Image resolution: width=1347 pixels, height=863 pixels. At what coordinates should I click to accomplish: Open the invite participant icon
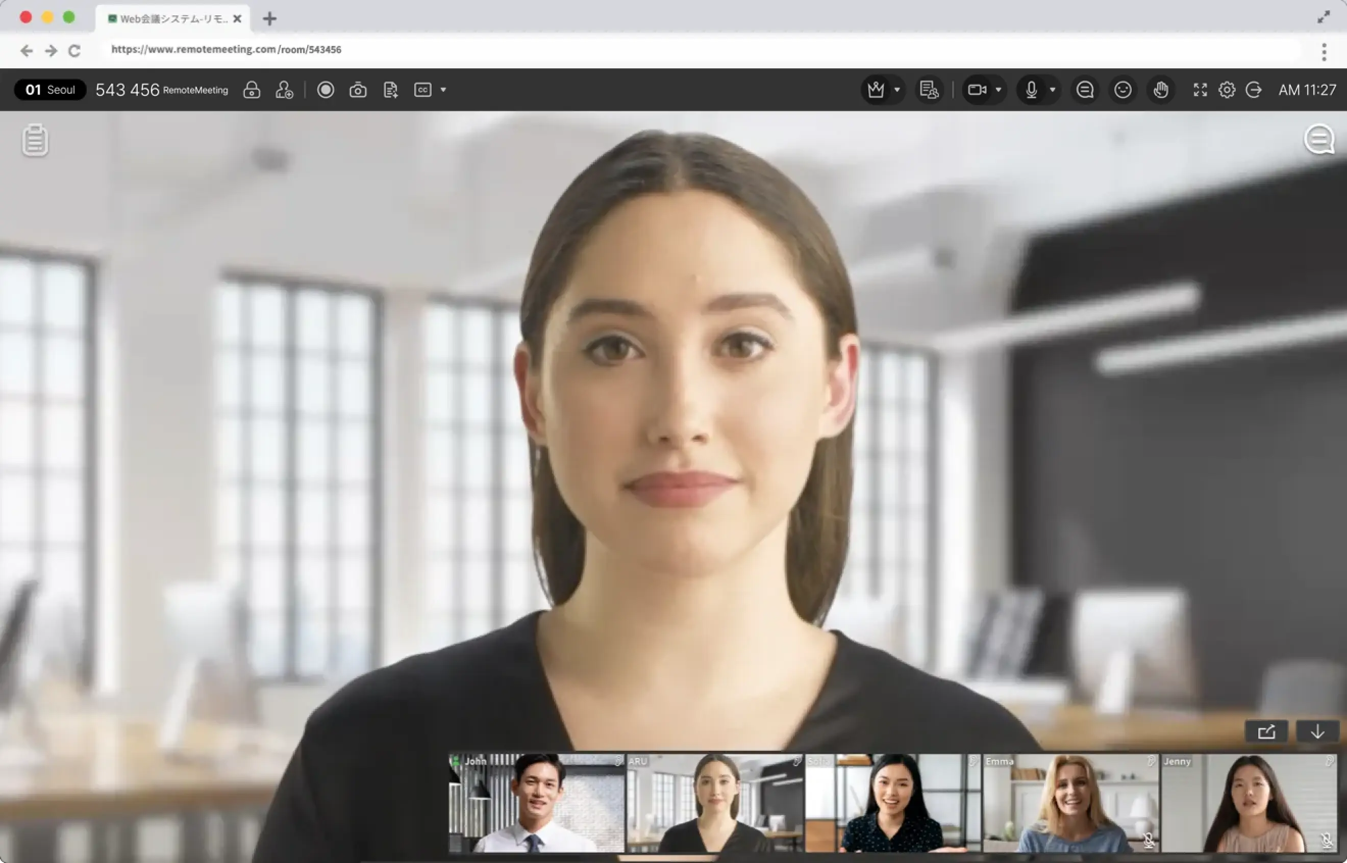coord(285,90)
